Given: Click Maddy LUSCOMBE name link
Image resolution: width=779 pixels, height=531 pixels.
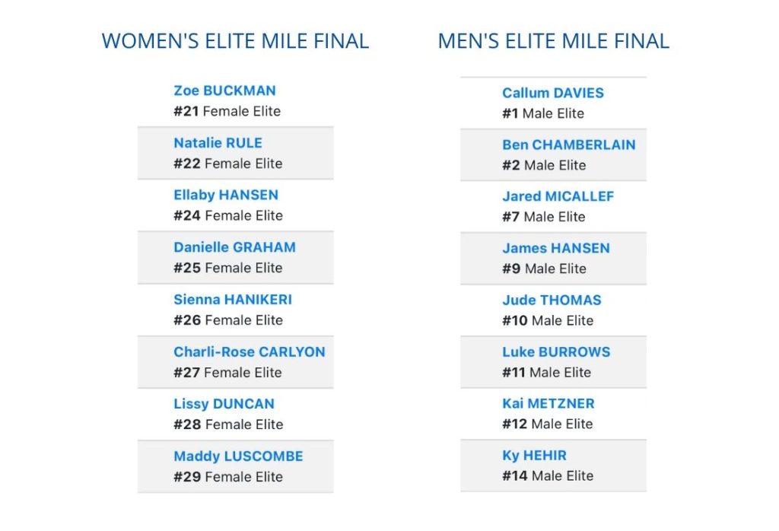Looking at the screenshot, I should [x=238, y=456].
